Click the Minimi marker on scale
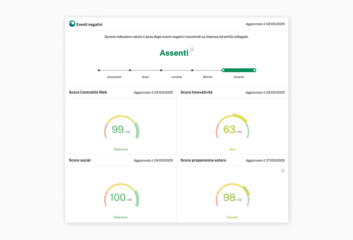 tap(192, 70)
